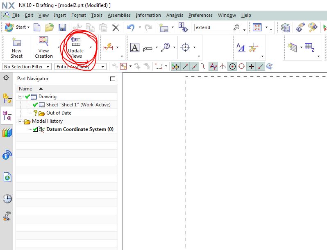The image size is (327, 250).
Task: Click the Cut scissors icon
Action: [x=77, y=27]
